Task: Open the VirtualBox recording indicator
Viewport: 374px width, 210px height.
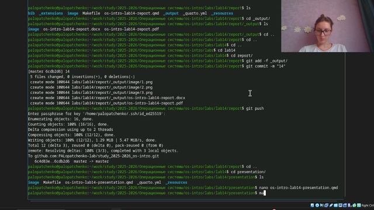Action: click(345, 205)
